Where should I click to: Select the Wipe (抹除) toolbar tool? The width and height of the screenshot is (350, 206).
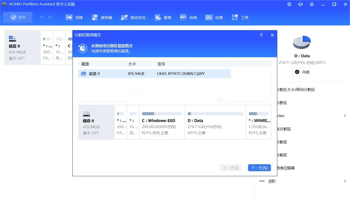(x=188, y=17)
